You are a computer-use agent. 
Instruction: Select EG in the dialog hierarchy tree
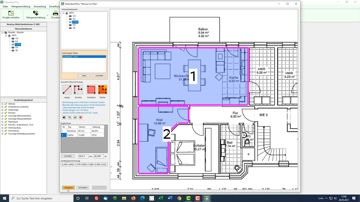coord(74,19)
